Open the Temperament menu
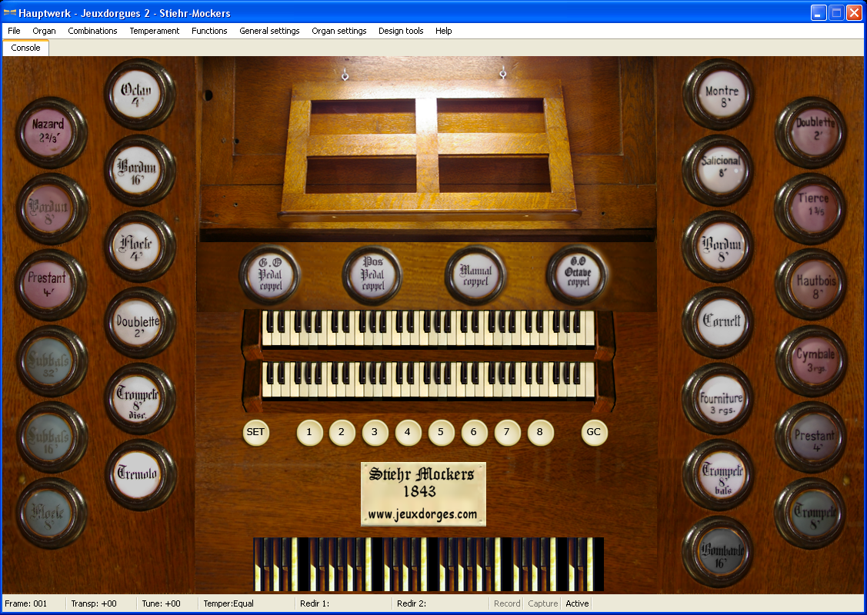 (x=155, y=31)
